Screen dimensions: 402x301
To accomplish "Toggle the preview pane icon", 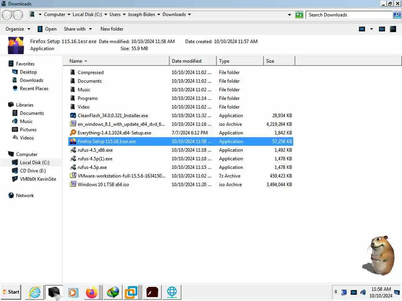I will [x=382, y=29].
